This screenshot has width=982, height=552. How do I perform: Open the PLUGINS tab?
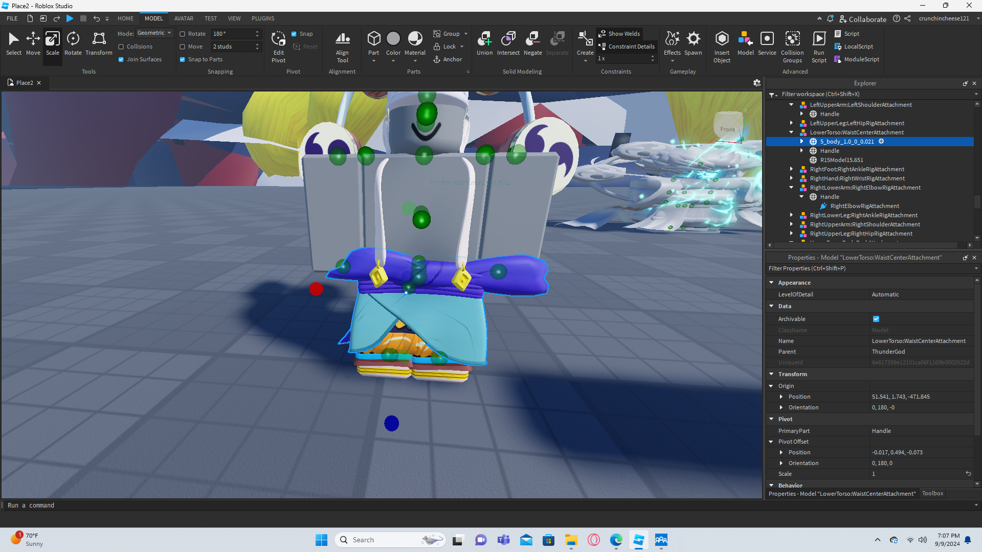(x=263, y=18)
